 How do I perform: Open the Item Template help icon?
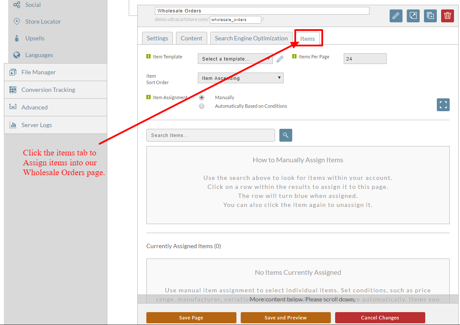pos(148,56)
